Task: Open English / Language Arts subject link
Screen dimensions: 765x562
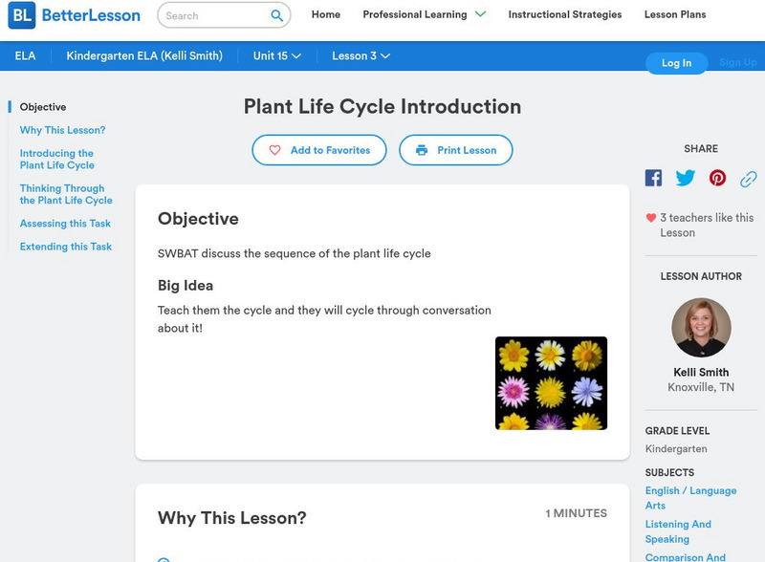Action: [x=690, y=498]
